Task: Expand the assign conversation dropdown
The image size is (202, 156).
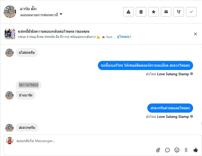Action: click(x=61, y=14)
